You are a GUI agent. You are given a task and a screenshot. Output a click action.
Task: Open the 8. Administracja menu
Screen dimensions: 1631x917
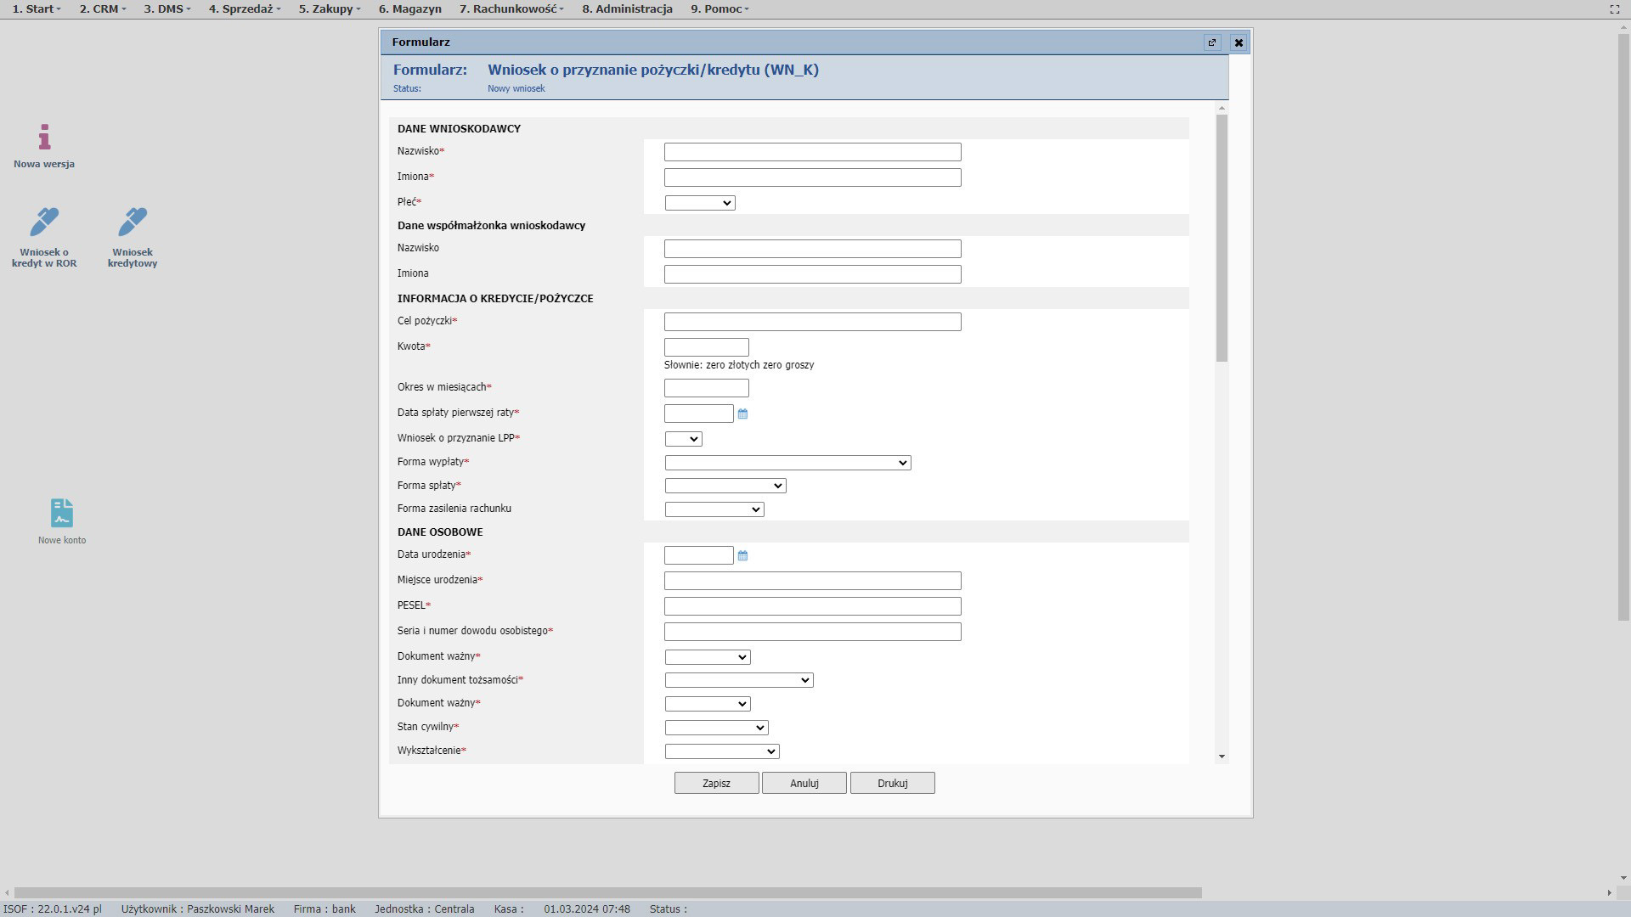(627, 8)
